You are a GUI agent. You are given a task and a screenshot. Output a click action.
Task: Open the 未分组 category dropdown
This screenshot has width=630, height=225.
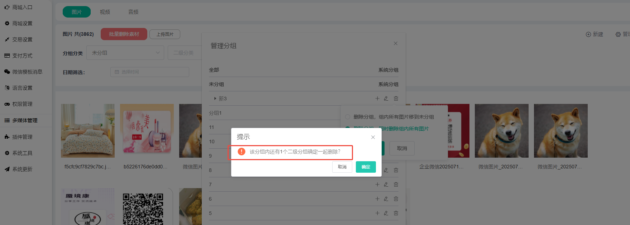125,53
